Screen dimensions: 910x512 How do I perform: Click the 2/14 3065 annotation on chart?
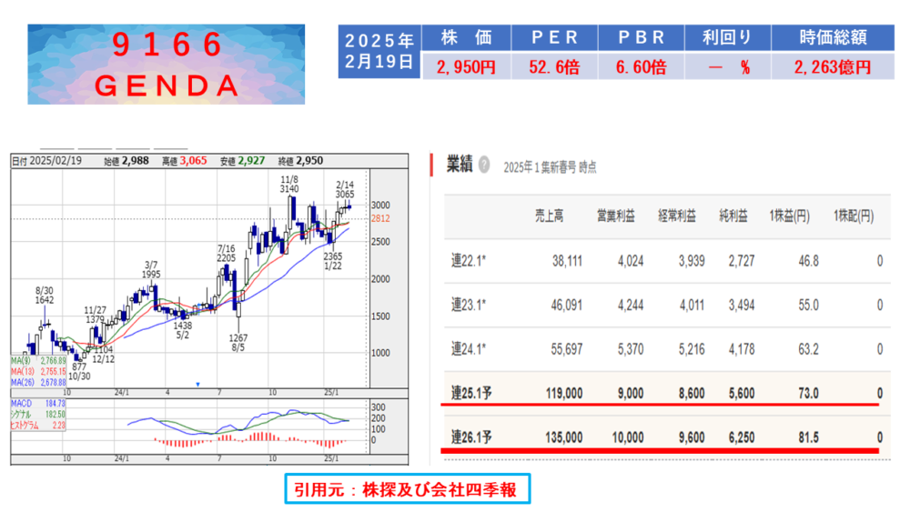[x=345, y=189]
